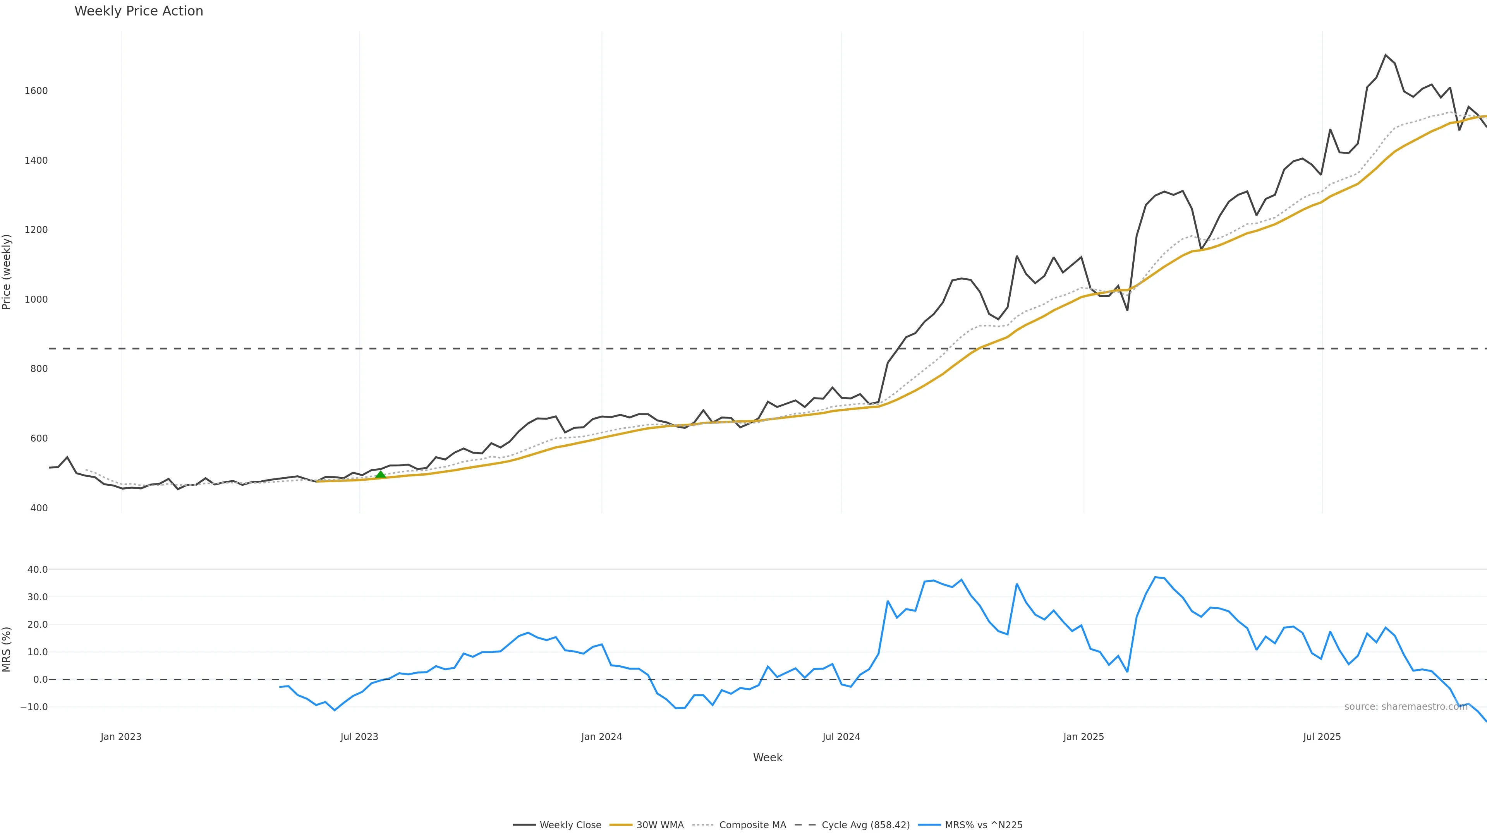Click the 1600 price axis tick label
The image size is (1487, 836).
point(36,91)
